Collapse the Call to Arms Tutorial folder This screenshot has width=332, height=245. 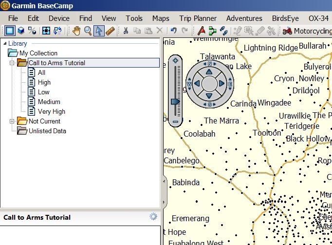point(12,63)
